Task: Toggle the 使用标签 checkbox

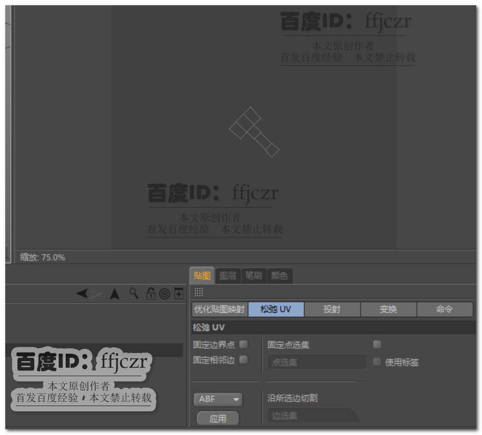Action: coord(377,362)
